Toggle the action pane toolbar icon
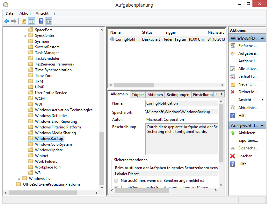The width and height of the screenshot is (269, 206). (49, 21)
